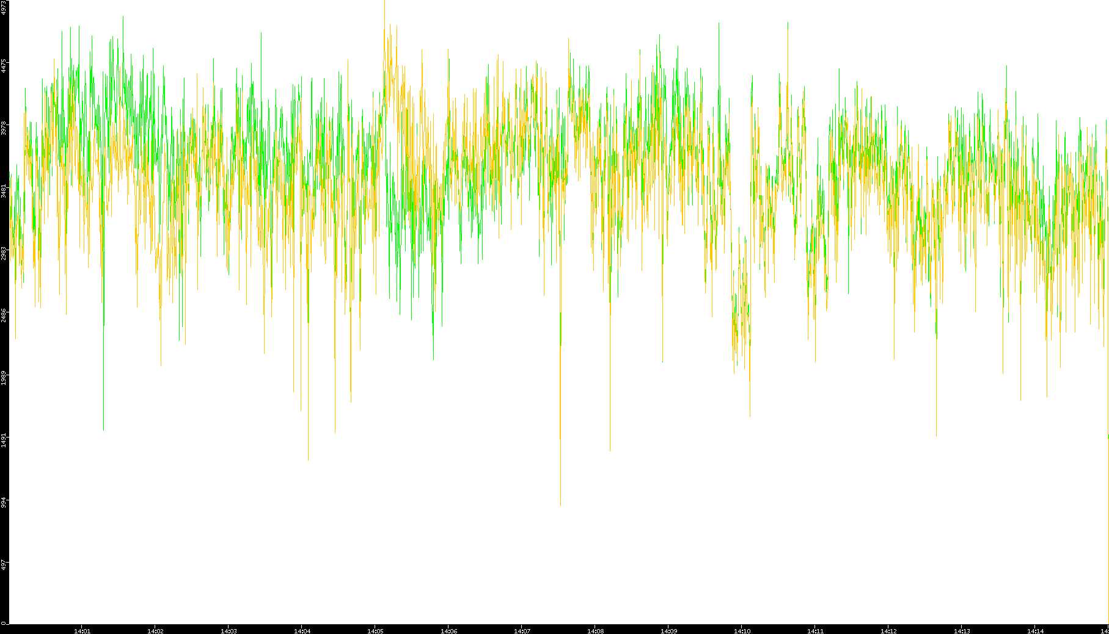1109x634 pixels.
Task: Click the 14:07 time label
Action: point(522,631)
